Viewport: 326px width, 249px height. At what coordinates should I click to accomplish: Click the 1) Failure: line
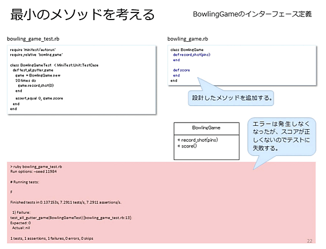21,213
